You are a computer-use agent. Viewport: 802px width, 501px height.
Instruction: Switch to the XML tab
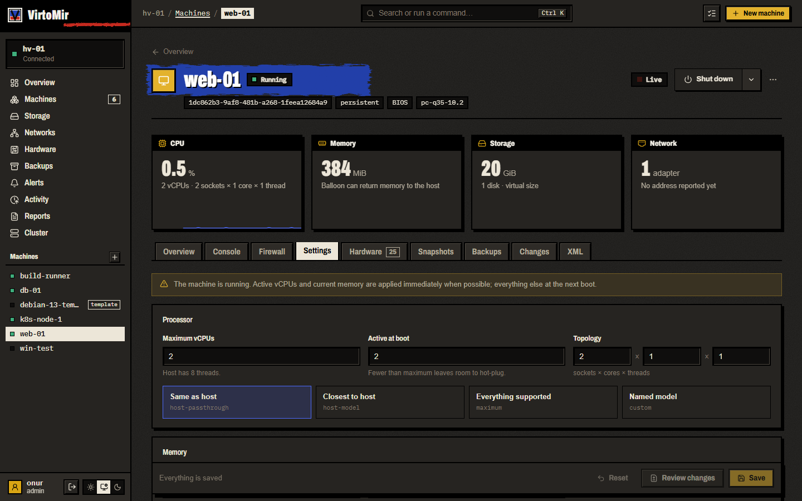click(575, 252)
